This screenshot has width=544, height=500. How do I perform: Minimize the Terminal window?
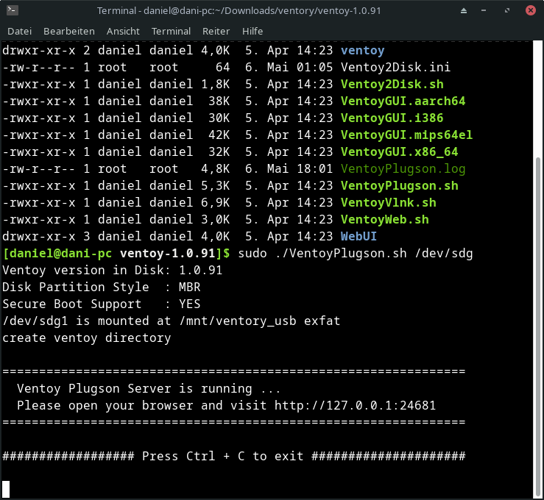pyautogui.click(x=484, y=11)
